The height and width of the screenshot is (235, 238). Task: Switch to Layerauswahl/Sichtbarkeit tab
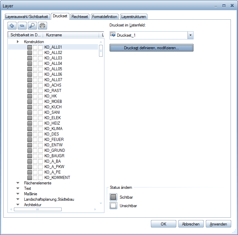point(27,17)
